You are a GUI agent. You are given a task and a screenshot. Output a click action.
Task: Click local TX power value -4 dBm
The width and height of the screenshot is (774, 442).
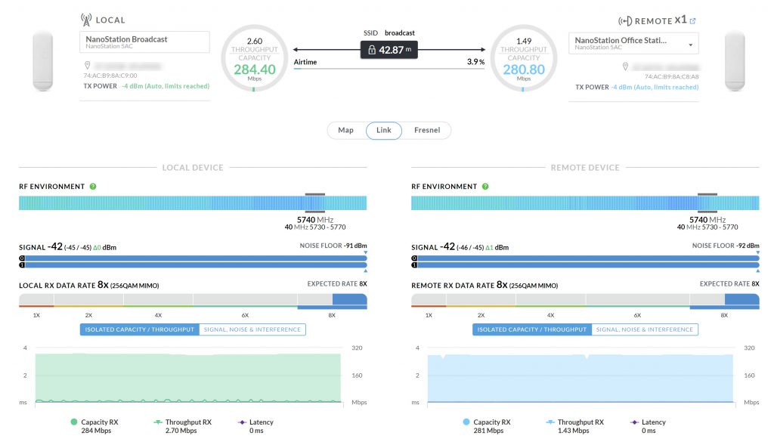(x=166, y=86)
